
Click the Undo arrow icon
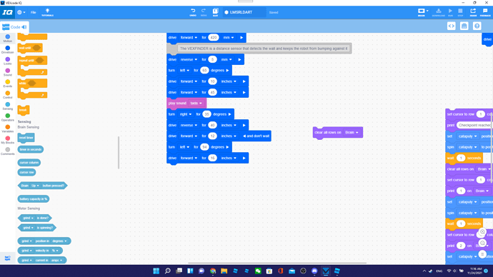point(193,12)
